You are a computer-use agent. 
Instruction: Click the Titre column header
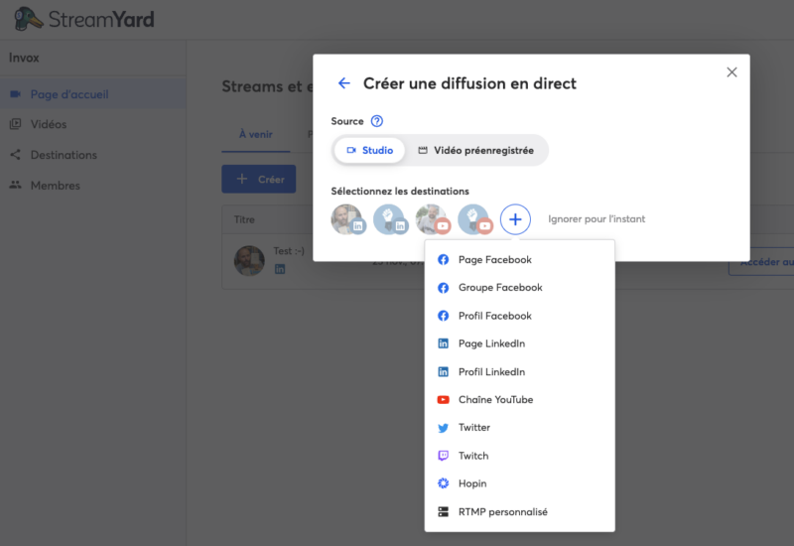pyautogui.click(x=244, y=219)
